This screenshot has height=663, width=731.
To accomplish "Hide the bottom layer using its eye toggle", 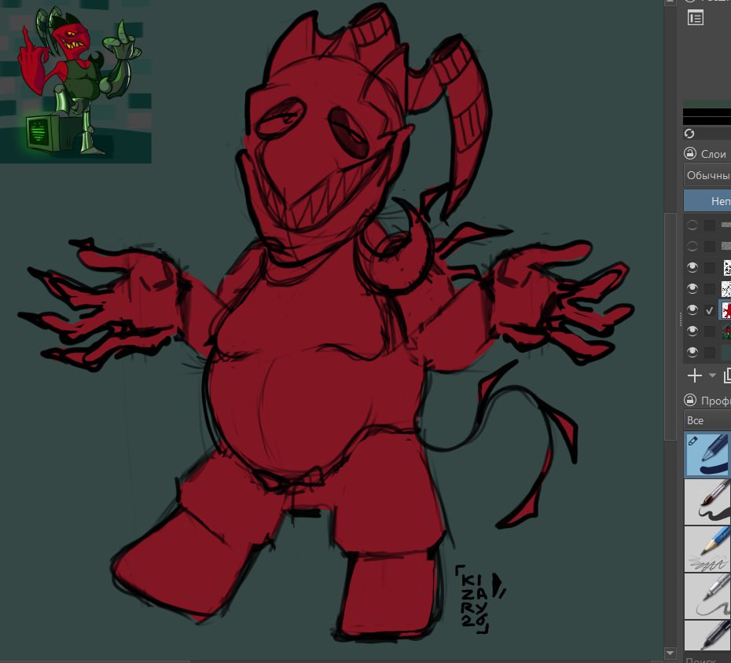I will coord(692,352).
